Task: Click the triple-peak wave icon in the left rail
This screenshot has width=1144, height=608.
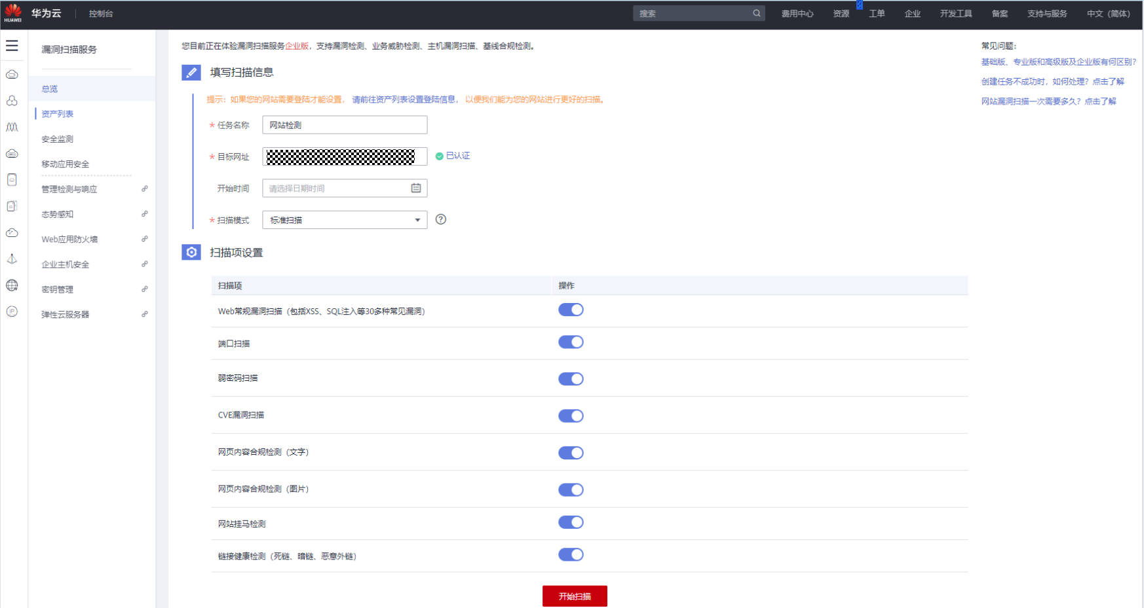Action: click(x=12, y=127)
